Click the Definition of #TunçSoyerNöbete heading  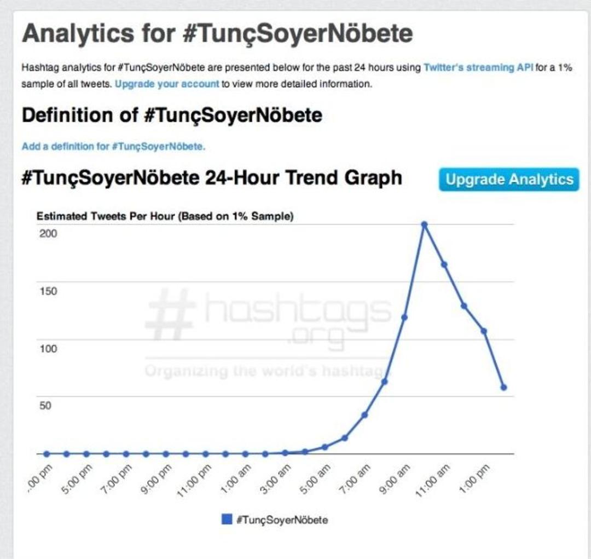171,116
